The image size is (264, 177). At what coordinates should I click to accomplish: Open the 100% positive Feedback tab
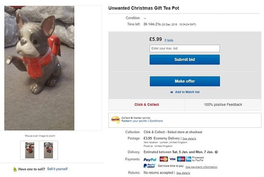[223, 105]
